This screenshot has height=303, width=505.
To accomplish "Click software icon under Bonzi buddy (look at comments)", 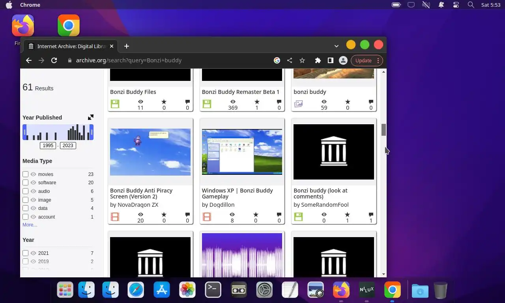I will (299, 217).
